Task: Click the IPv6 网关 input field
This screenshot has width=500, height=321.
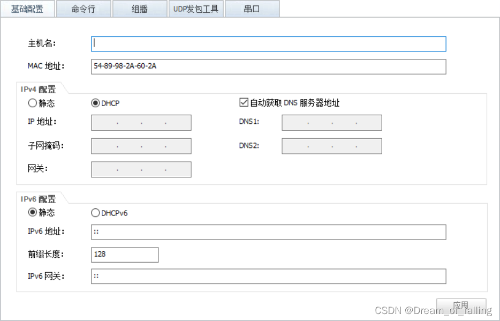Action: tap(269, 277)
